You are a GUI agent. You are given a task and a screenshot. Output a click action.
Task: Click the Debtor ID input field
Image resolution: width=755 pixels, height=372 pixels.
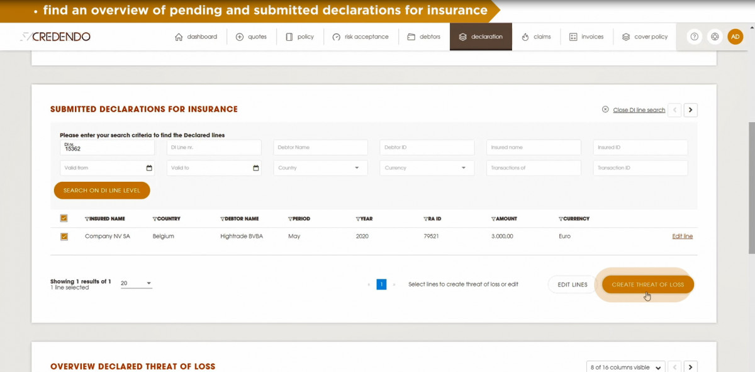coord(427,147)
